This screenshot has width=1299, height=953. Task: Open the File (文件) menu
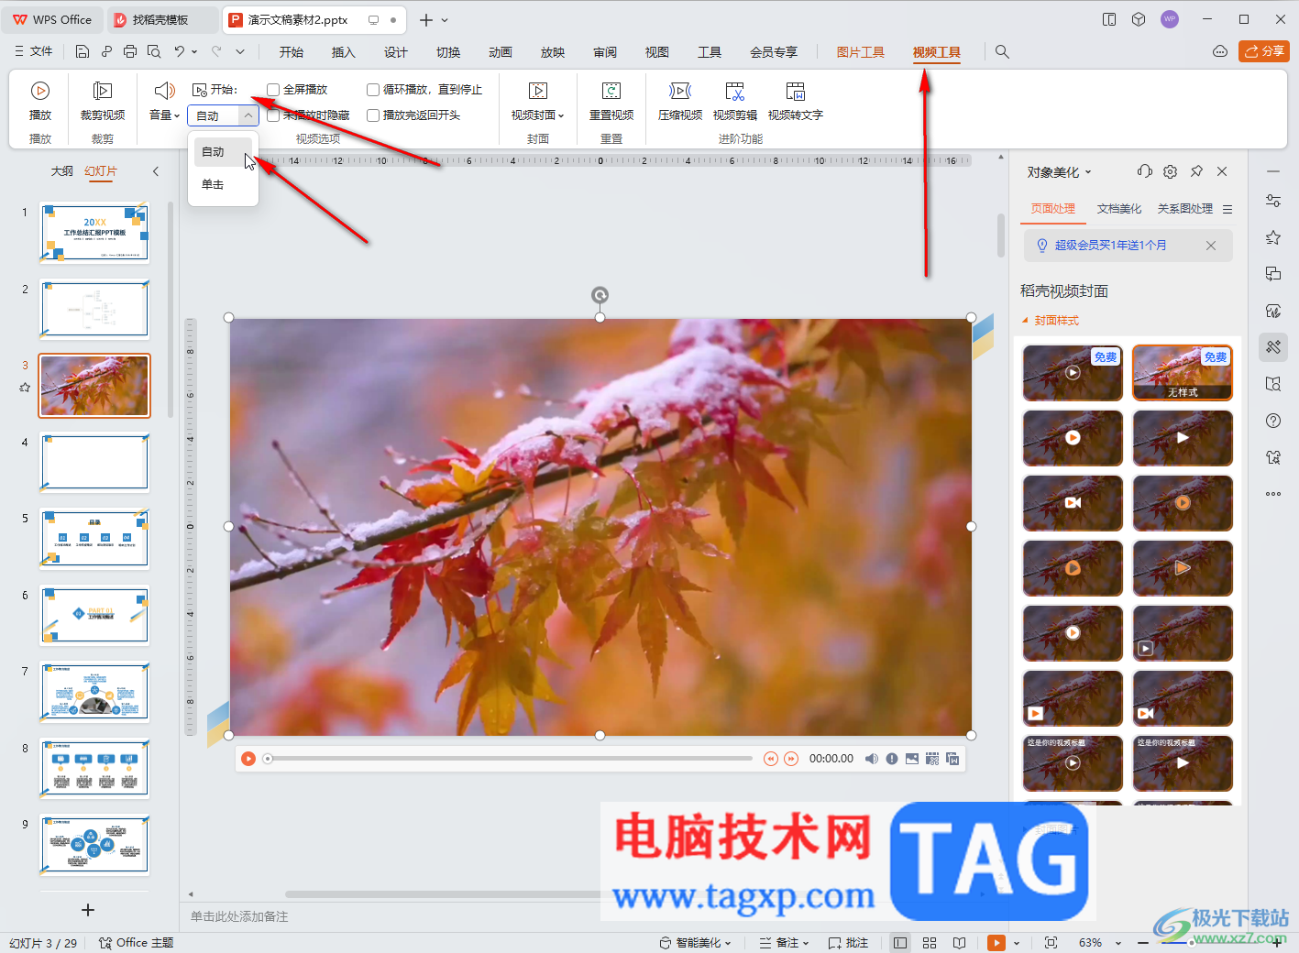point(34,51)
